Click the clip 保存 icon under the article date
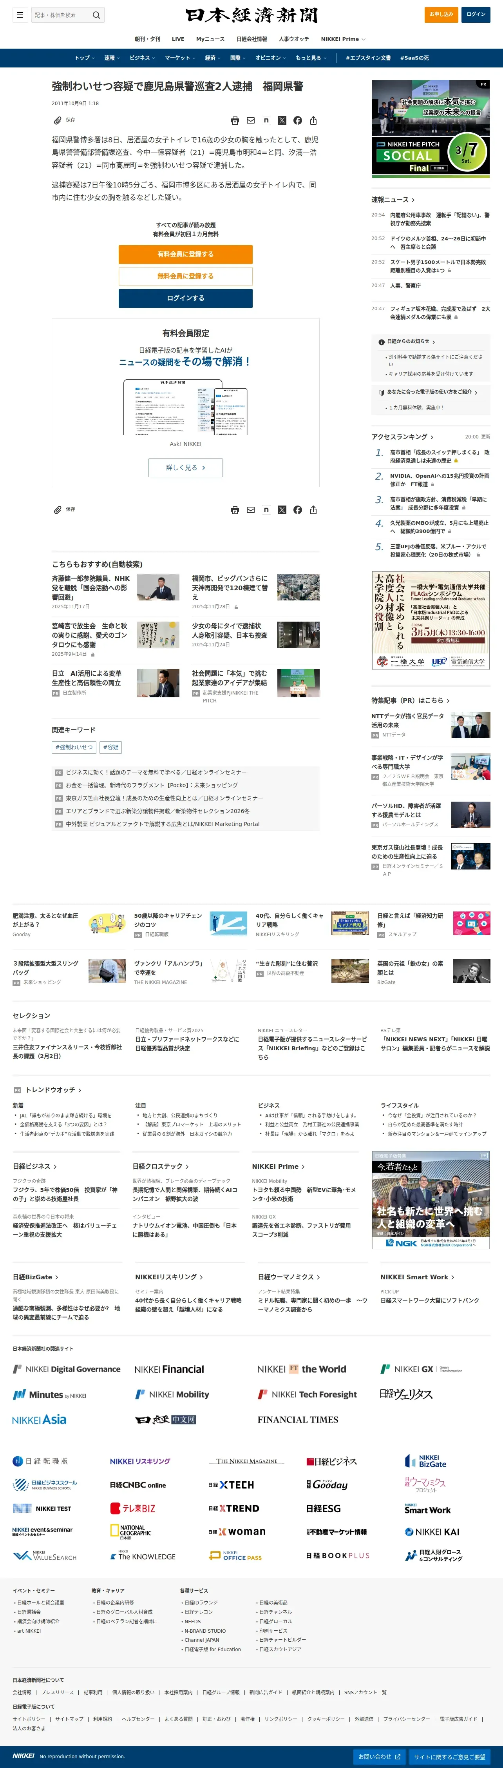 coord(64,120)
